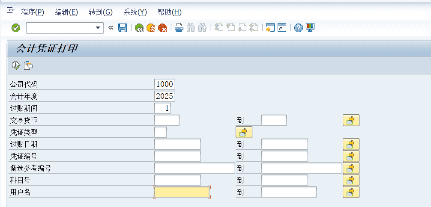Create new session via toolbar icon
The image size is (431, 207).
(x=270, y=28)
